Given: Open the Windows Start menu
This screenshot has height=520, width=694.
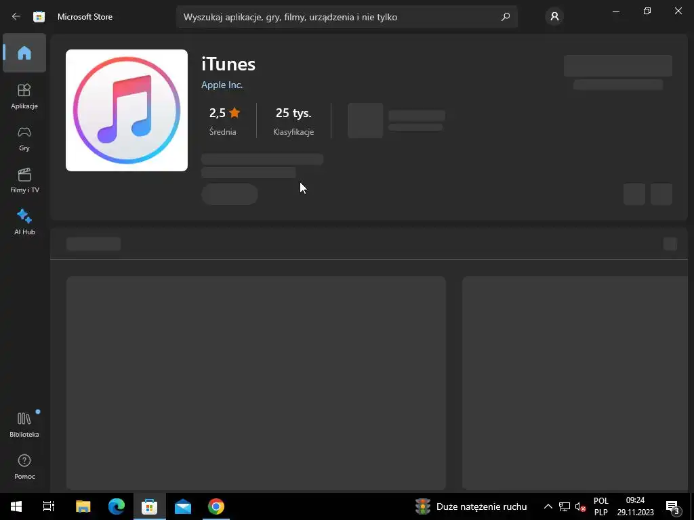Looking at the screenshot, I should (16, 506).
